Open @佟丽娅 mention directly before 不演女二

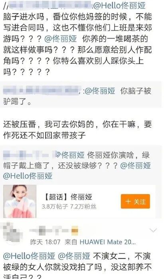pos(74,256)
